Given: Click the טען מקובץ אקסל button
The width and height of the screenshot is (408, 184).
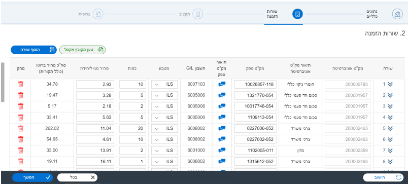Looking at the screenshot, I should click(x=83, y=50).
